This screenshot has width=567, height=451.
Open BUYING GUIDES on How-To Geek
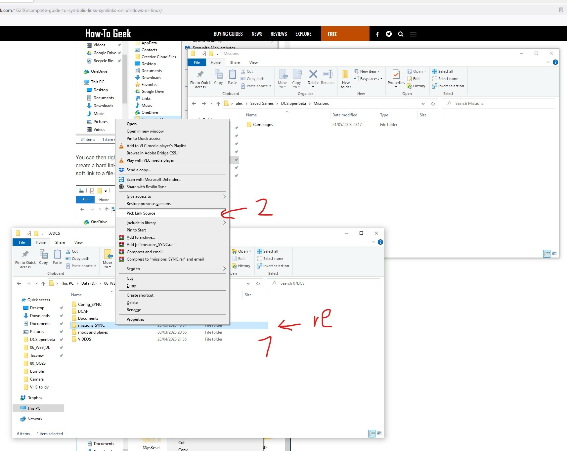pyautogui.click(x=228, y=34)
